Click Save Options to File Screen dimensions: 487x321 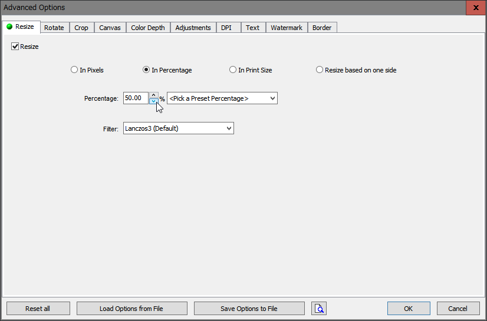(x=249, y=309)
